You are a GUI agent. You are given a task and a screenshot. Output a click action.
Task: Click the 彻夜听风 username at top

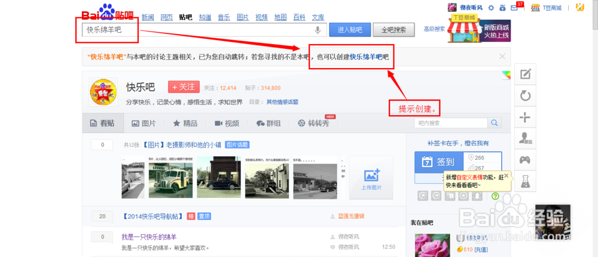[x=471, y=7]
